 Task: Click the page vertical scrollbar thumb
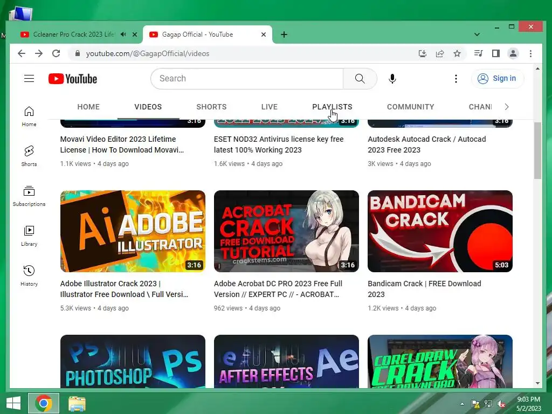(537, 151)
